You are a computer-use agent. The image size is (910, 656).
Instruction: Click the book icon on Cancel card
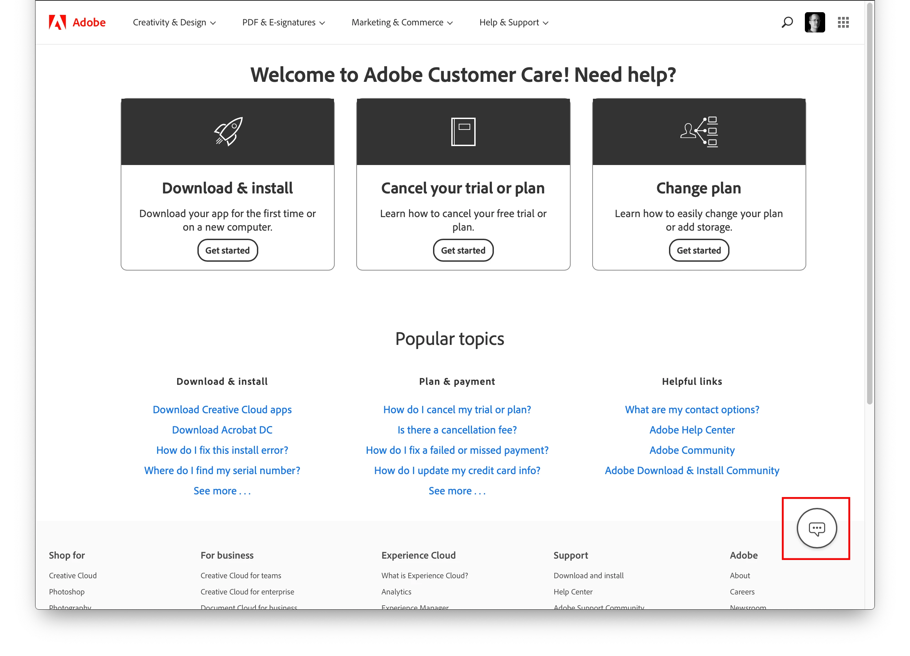(x=463, y=131)
